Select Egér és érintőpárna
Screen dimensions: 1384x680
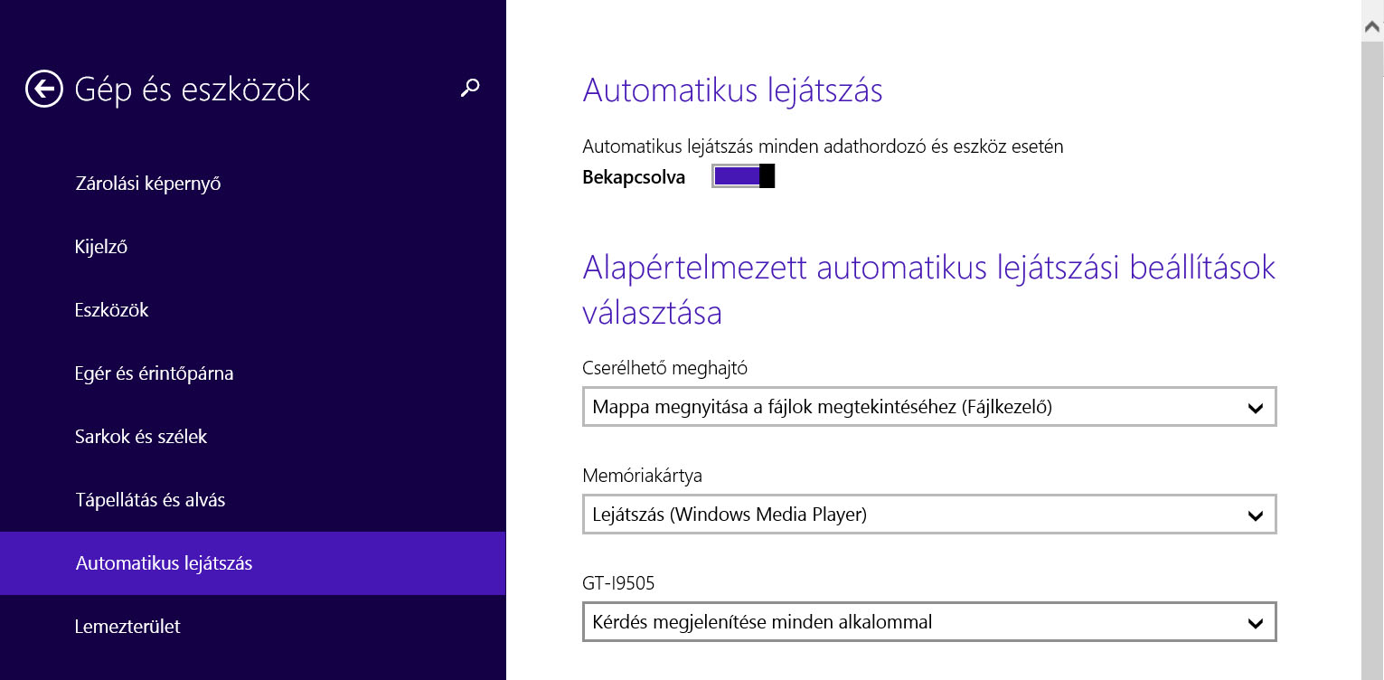pos(154,373)
